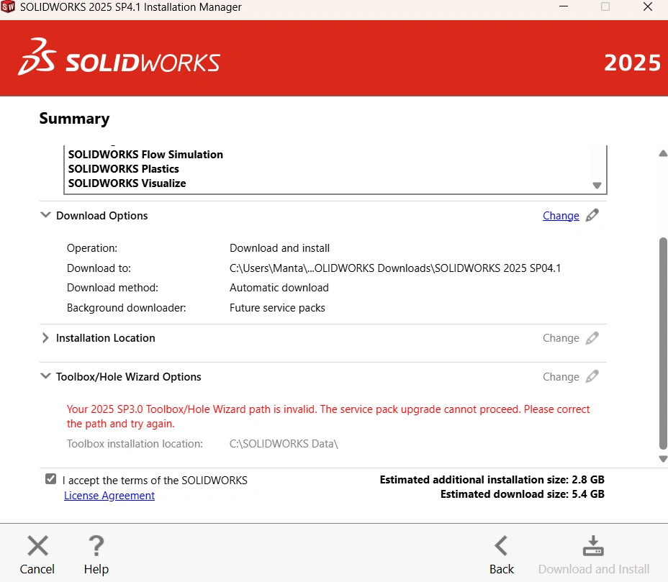Click the product list scroll-down arrow
The width and height of the screenshot is (668, 582).
tap(597, 186)
